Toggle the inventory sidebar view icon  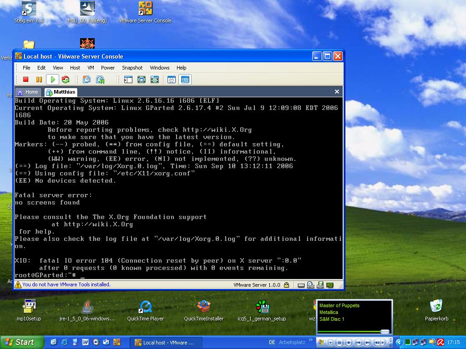click(128, 80)
